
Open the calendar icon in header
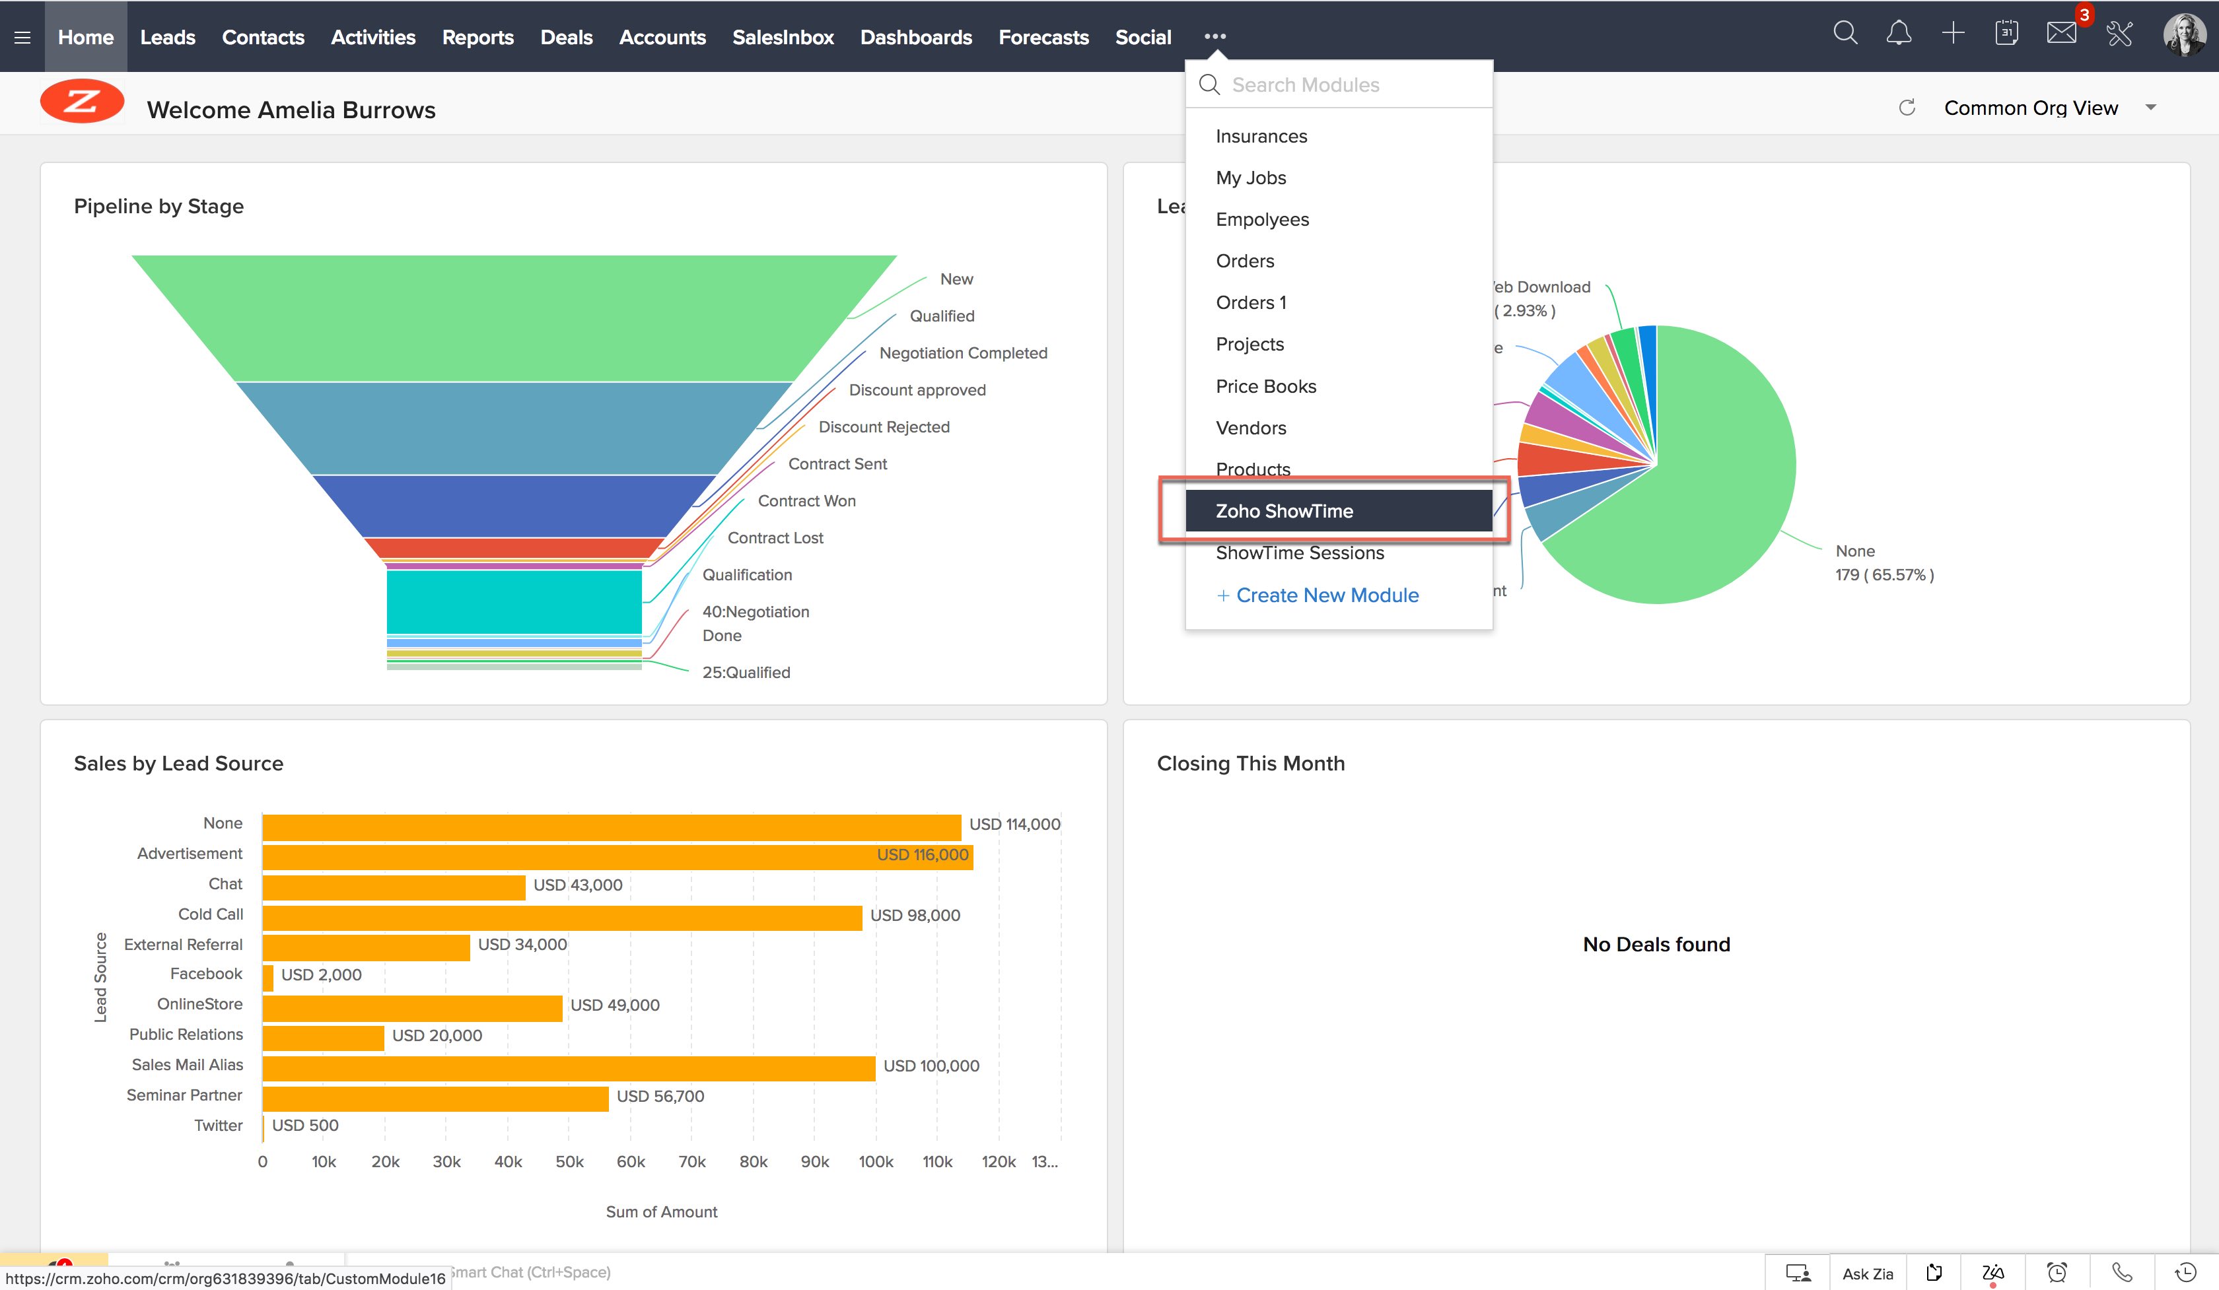coord(2006,34)
